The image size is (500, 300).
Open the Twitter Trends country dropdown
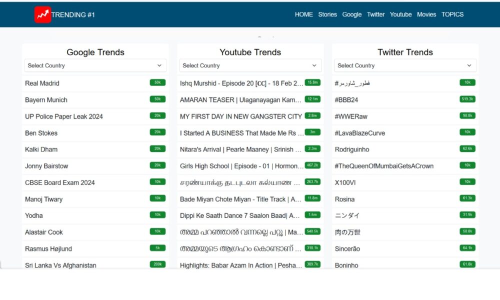click(x=405, y=65)
